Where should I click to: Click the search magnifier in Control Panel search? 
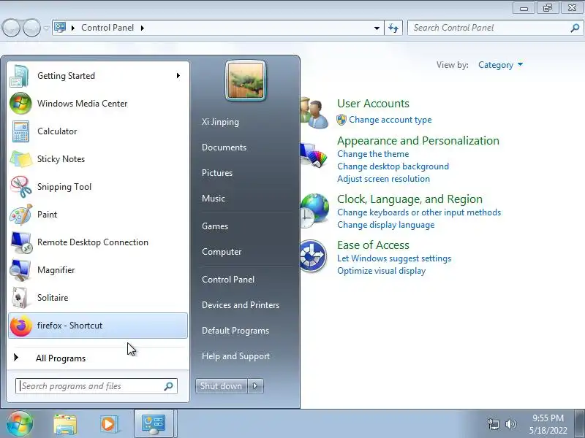click(575, 28)
